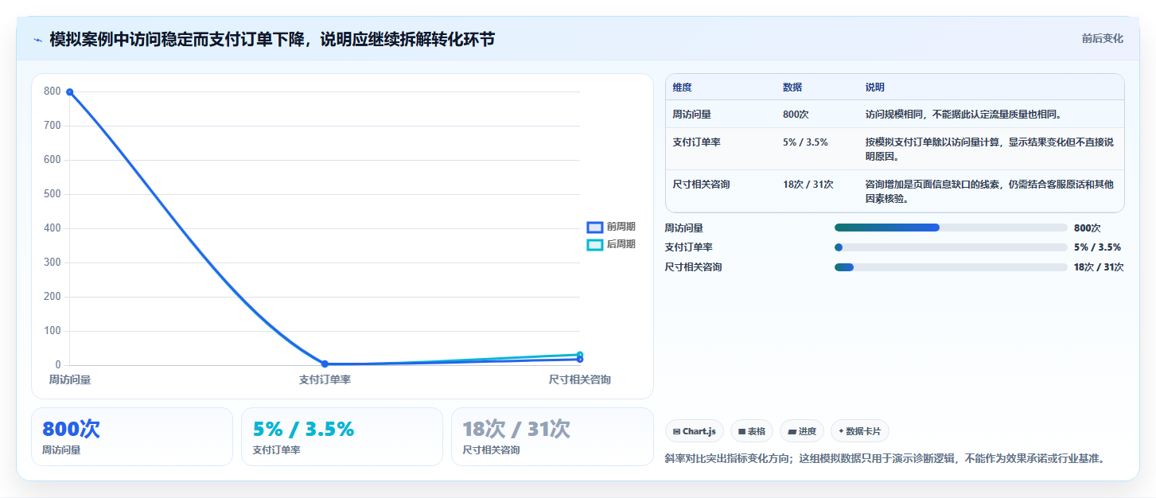Click the 数据 table column header
1156x498 pixels.
[792, 88]
